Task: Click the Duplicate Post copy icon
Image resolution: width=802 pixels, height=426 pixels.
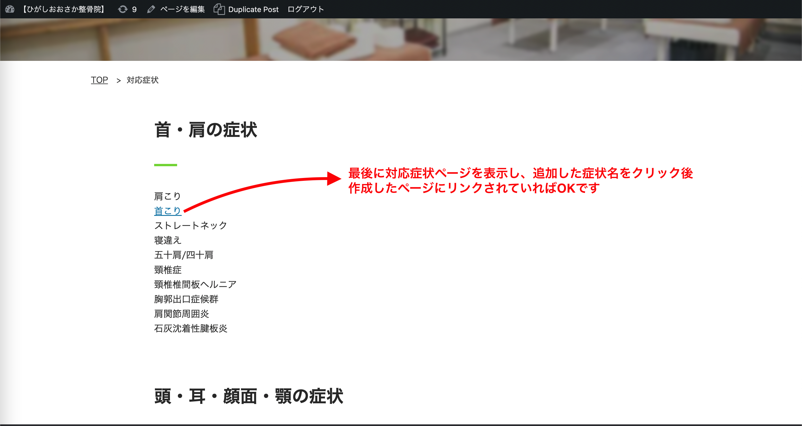Action: coord(219,9)
